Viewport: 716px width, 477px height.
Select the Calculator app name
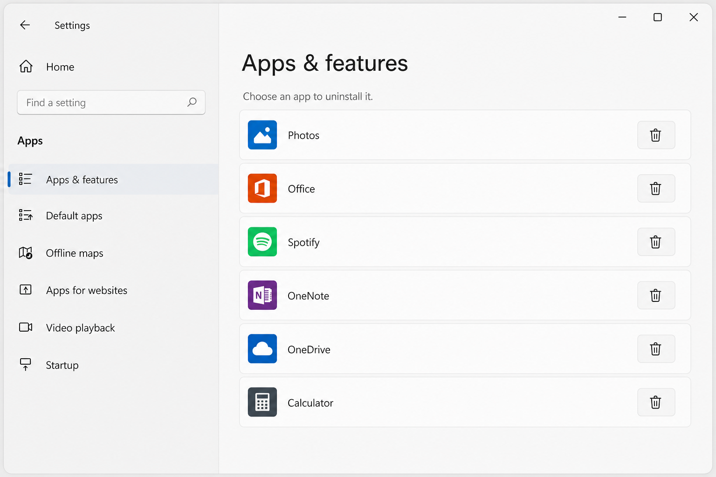[x=310, y=403]
